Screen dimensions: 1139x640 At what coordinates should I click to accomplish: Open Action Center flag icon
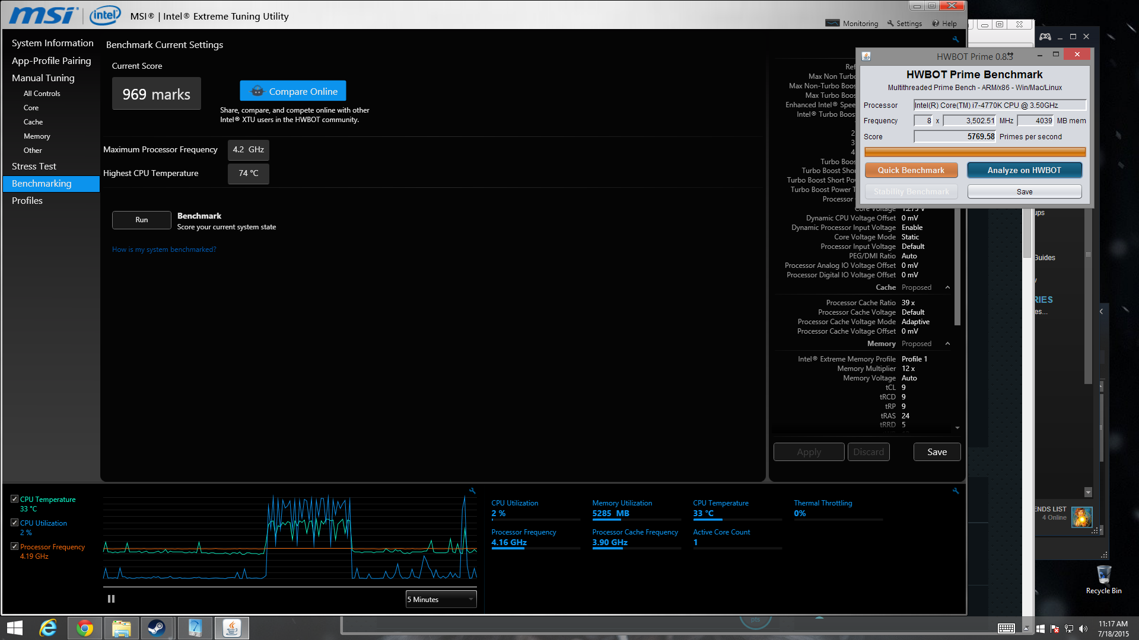[1055, 629]
